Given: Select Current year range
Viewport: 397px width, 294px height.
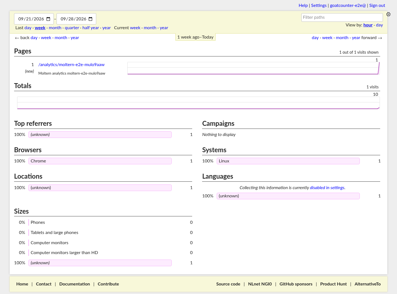Looking at the screenshot, I should [x=164, y=28].
